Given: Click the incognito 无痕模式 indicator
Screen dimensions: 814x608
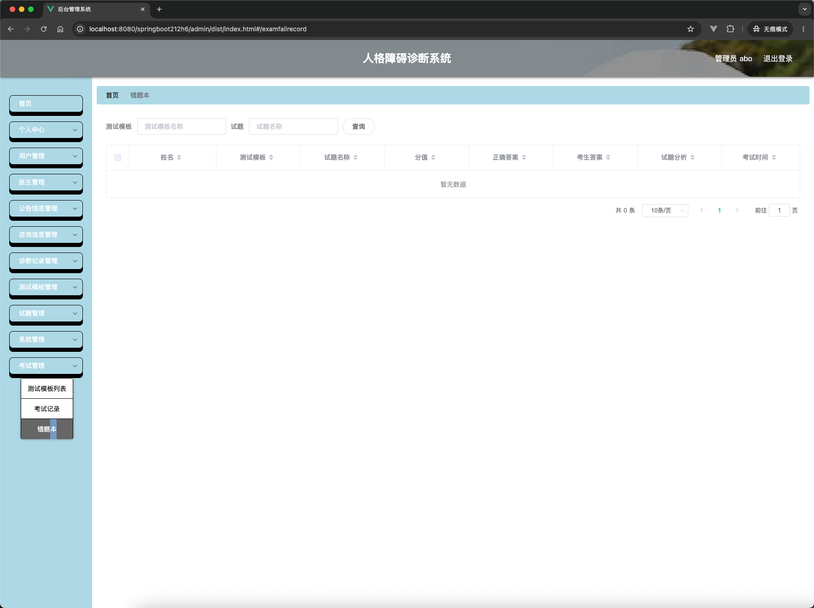Looking at the screenshot, I should [770, 29].
